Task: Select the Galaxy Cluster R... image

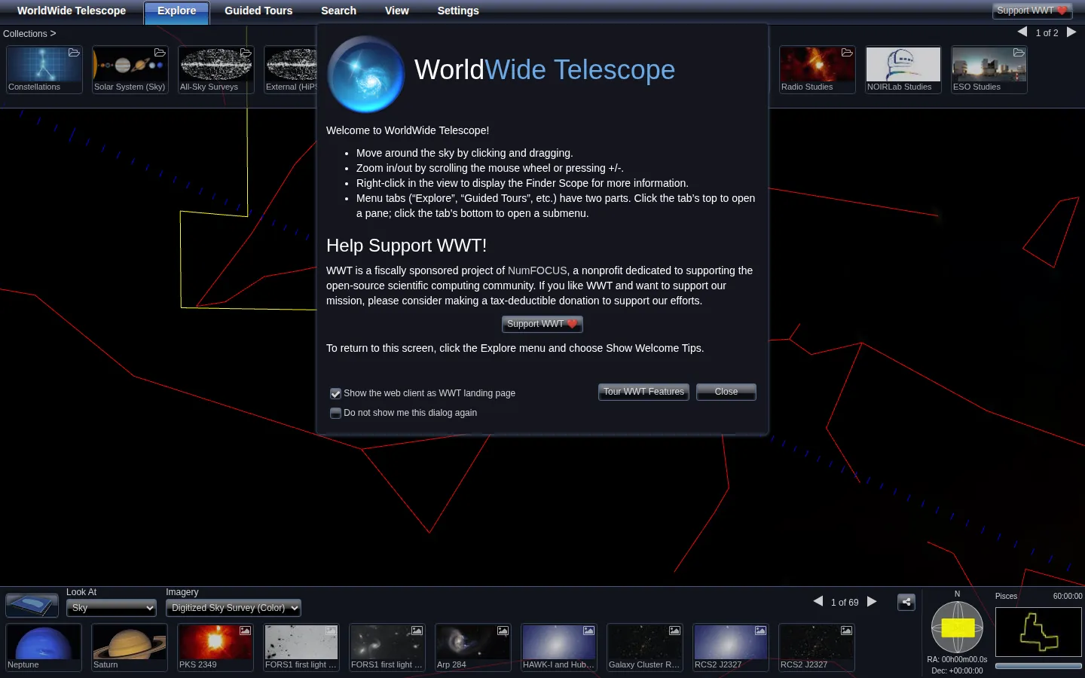Action: point(645,647)
